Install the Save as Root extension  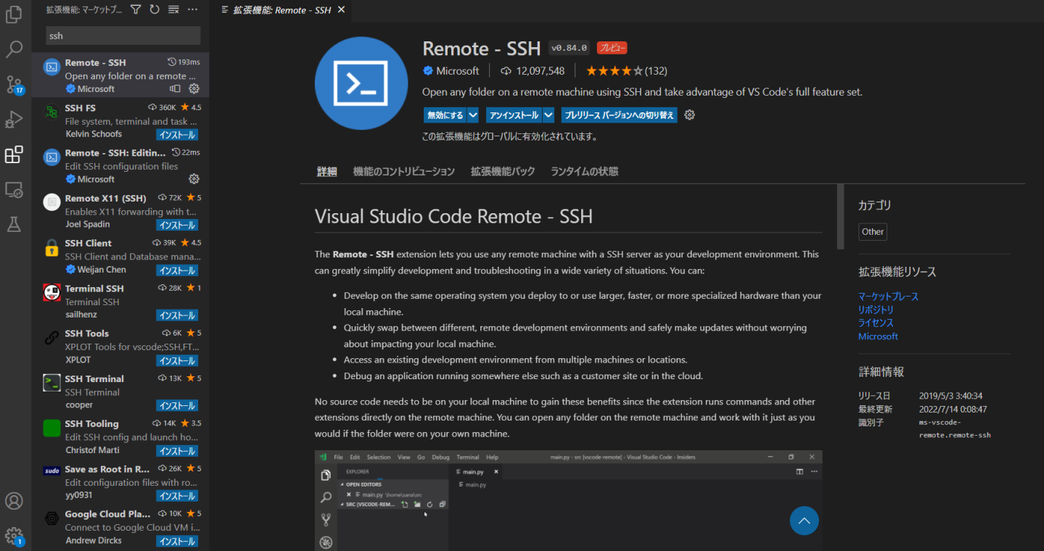coord(178,496)
